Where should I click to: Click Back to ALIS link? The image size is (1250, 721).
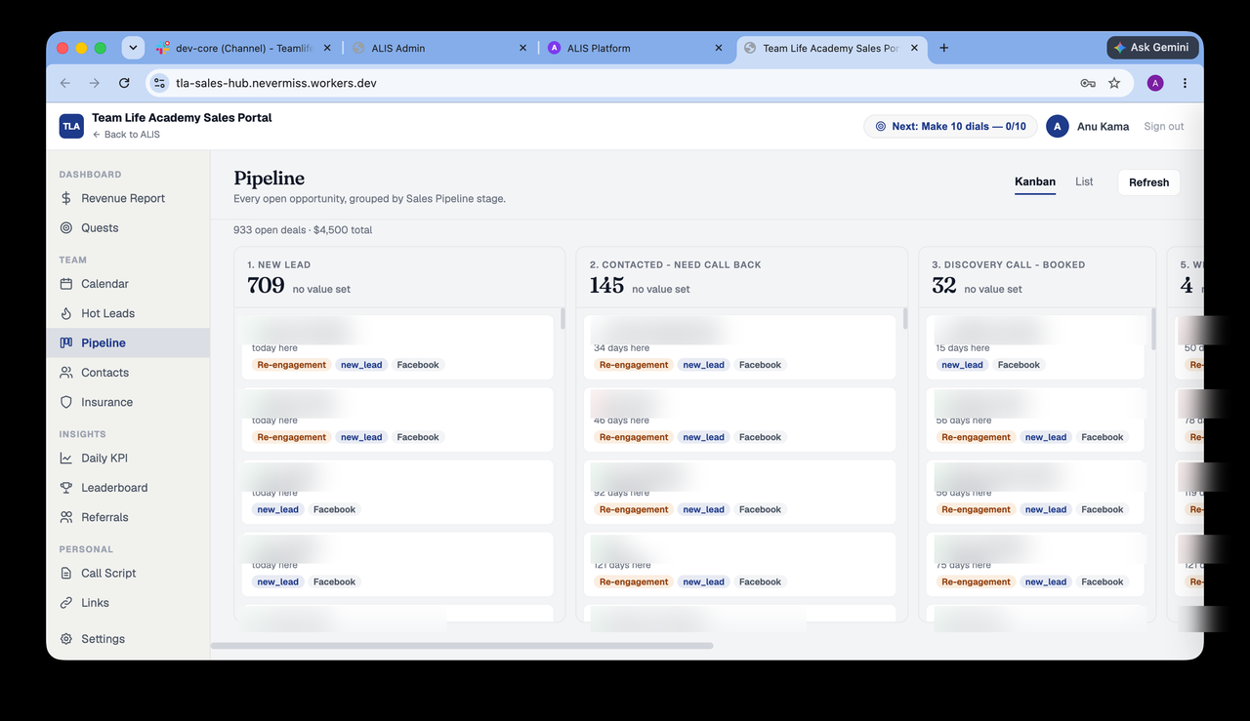click(126, 135)
